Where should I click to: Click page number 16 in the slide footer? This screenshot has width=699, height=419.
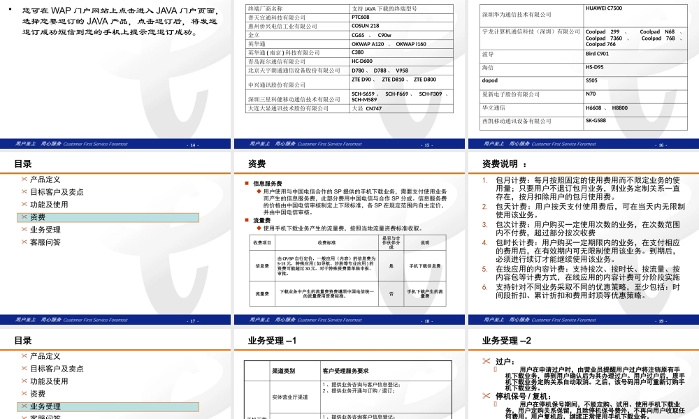661,145
